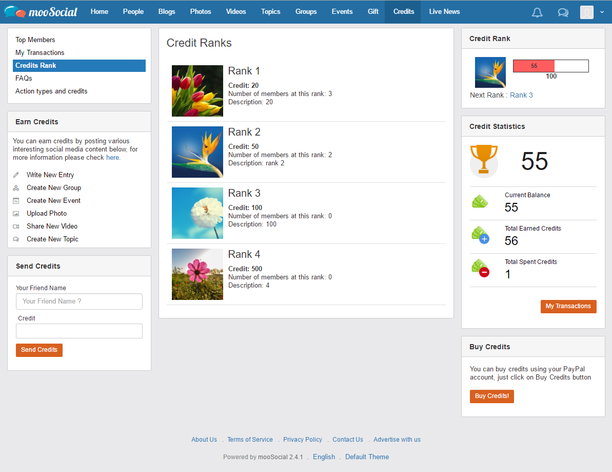The image size is (612, 472).
Task: Open the Live News menu
Action: coord(444,12)
